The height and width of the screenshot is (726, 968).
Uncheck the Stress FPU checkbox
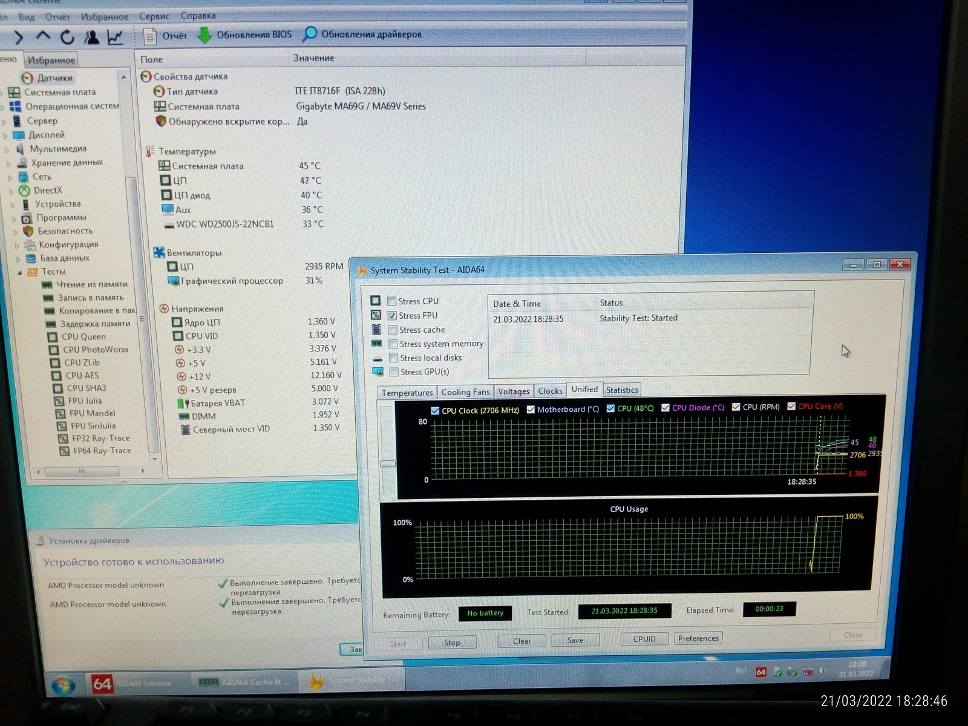(392, 315)
